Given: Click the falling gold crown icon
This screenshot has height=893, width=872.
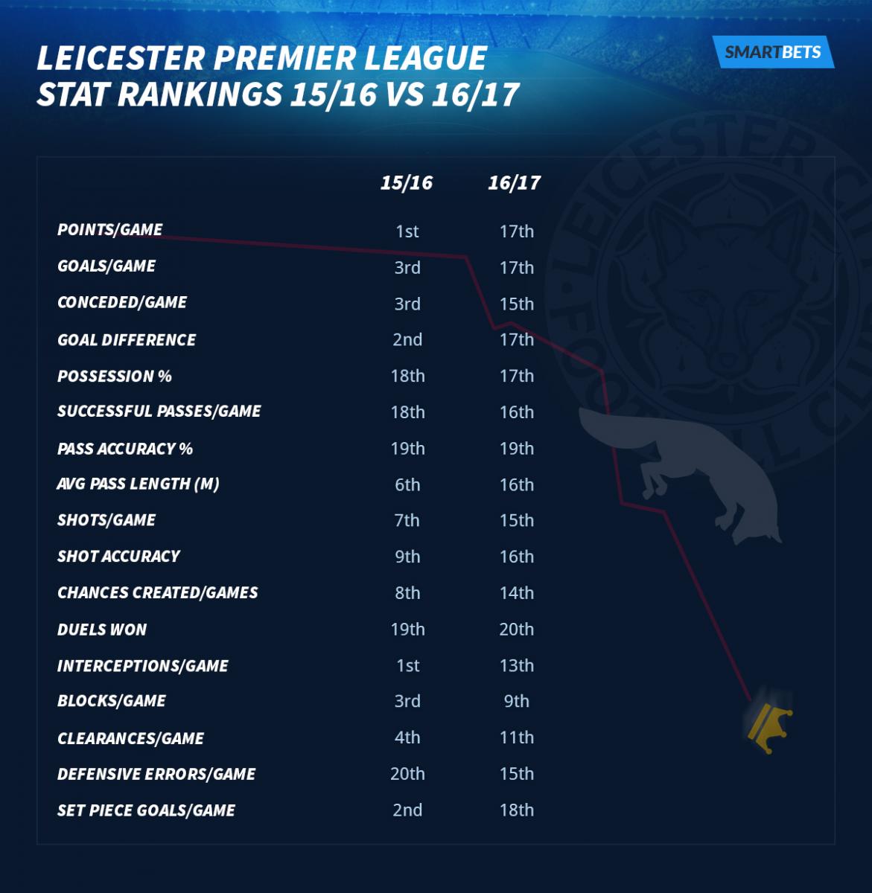Looking at the screenshot, I should pos(770,727).
